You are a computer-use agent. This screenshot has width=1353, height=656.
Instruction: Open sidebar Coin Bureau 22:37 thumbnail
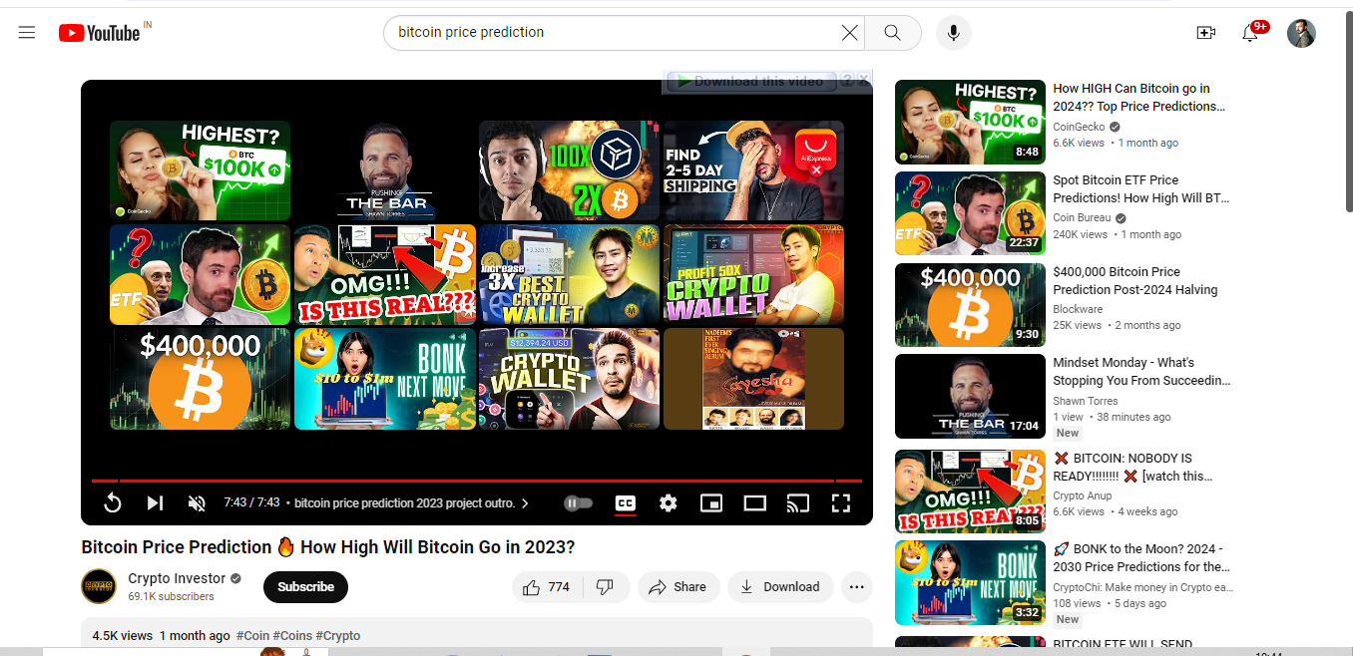click(970, 213)
